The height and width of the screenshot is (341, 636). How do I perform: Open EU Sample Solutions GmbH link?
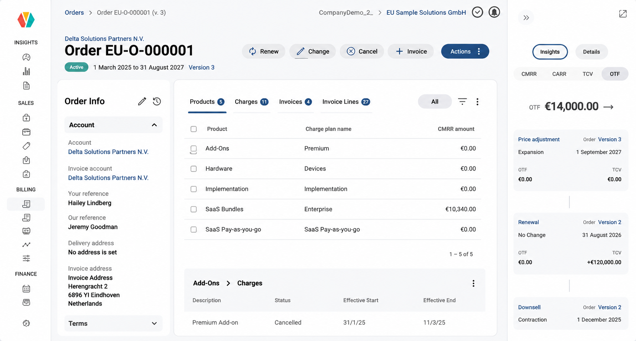(x=426, y=13)
